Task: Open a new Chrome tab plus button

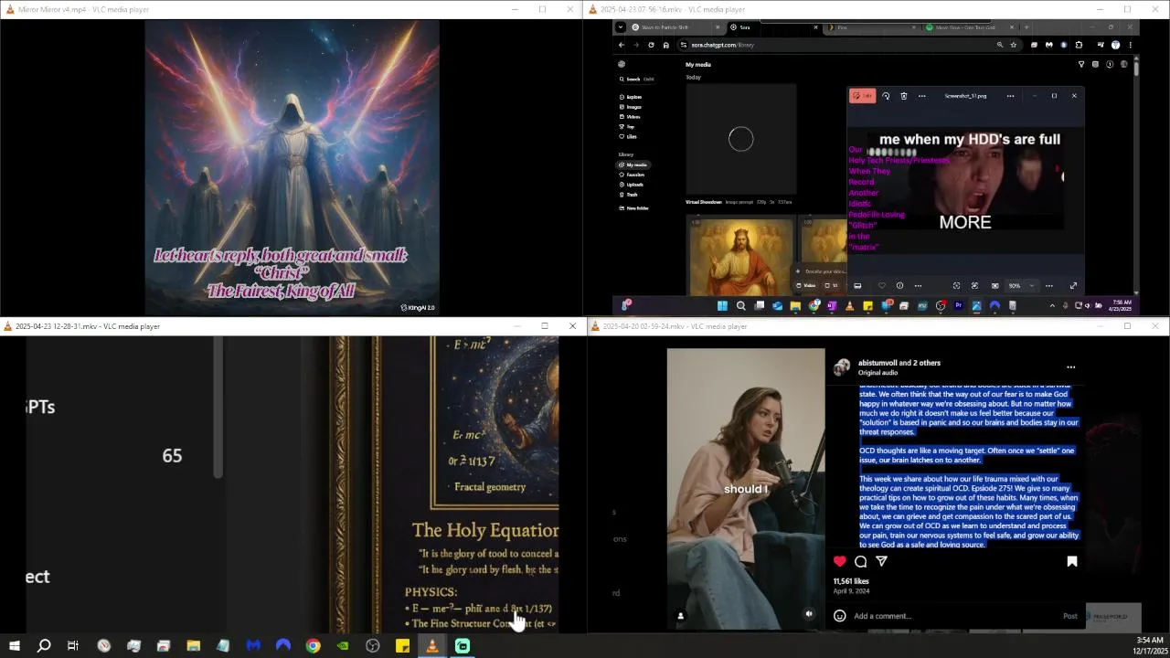Action: (x=1026, y=27)
